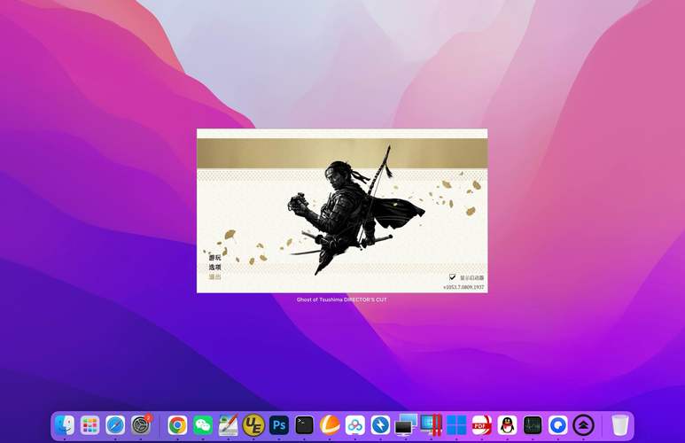Open Photoshop from the Dock
The height and width of the screenshot is (443, 685).
pyautogui.click(x=279, y=424)
